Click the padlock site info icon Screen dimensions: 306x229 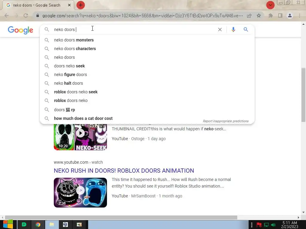point(38,16)
